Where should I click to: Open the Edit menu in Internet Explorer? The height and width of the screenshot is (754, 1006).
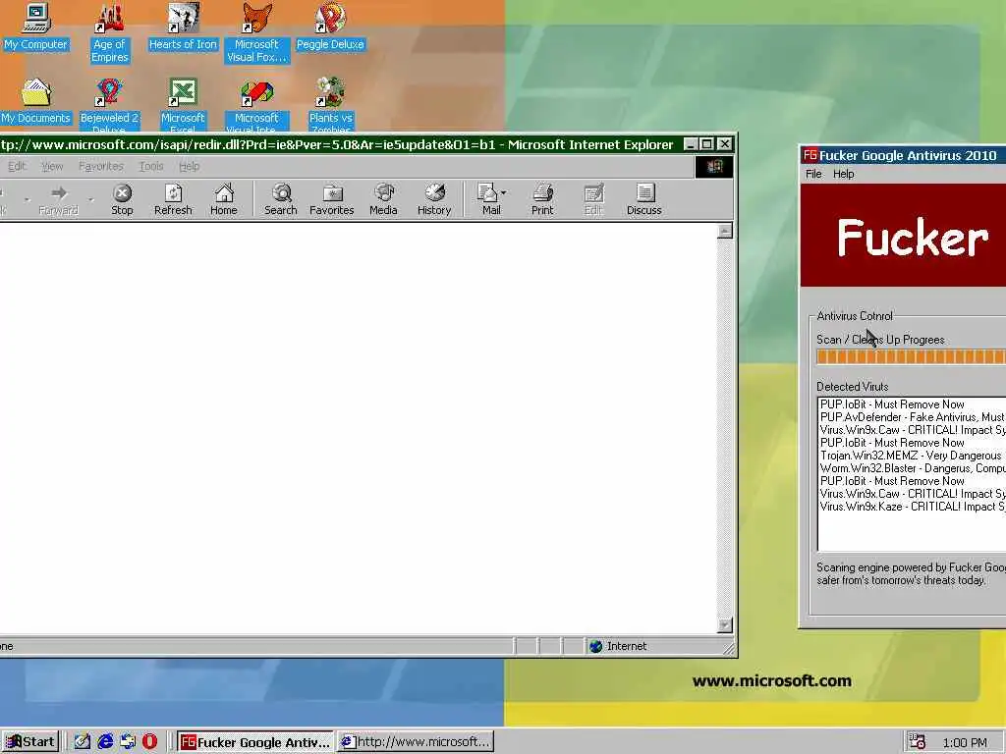point(17,166)
